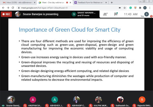Screen dimensions: 153x107
Task: Click muted mic icon beside ABHISHEK J...
Action: [x=47, y=105]
